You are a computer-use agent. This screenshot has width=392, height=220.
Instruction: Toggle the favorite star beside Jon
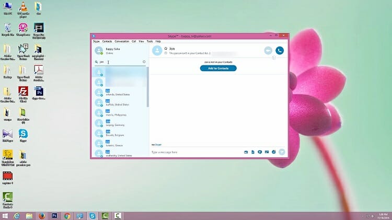(x=166, y=49)
